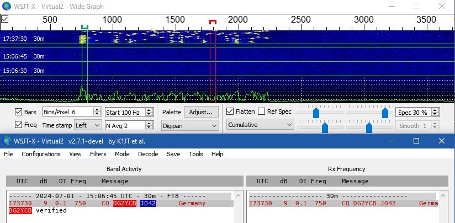
Task: Click the Start 100 Hz field
Action: (125, 113)
